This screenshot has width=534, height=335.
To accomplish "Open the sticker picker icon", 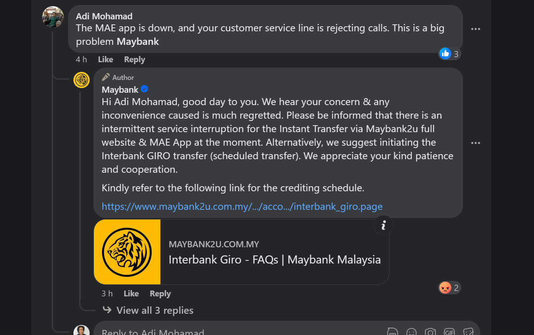I will pos(468,331).
